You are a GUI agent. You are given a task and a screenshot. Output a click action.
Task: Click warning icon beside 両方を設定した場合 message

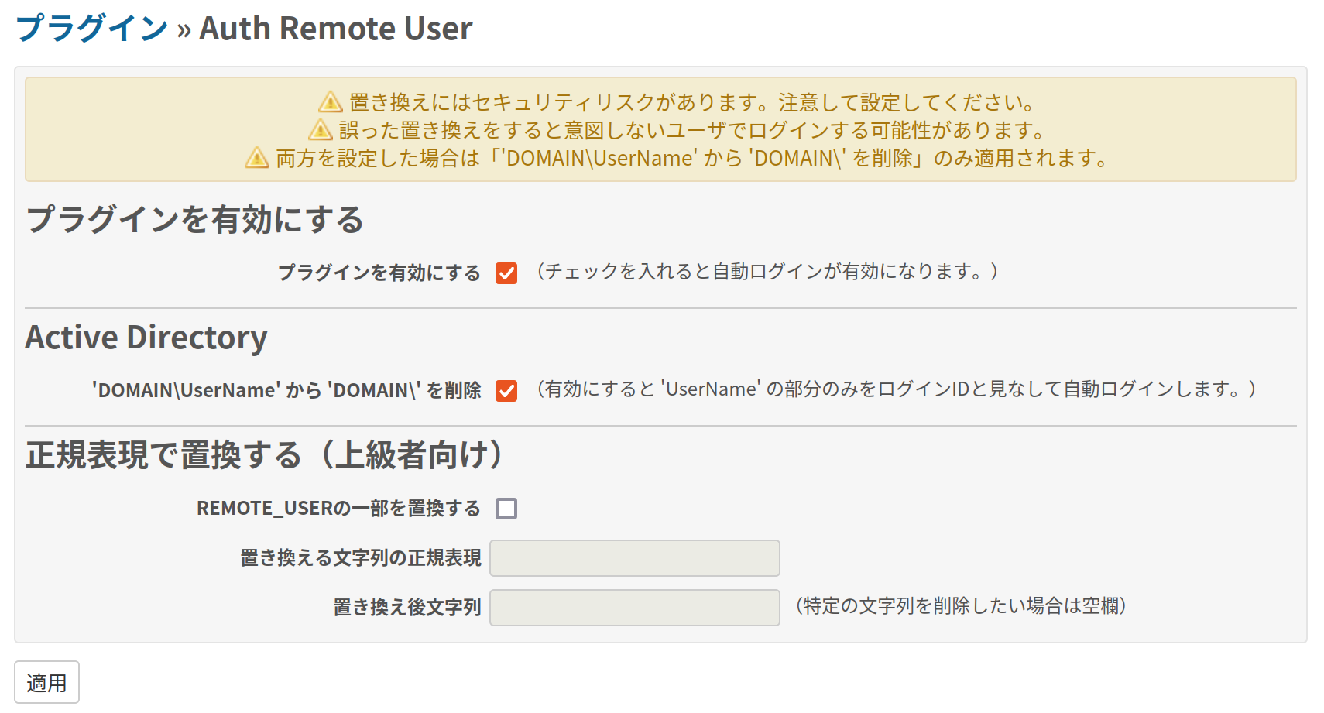click(257, 158)
